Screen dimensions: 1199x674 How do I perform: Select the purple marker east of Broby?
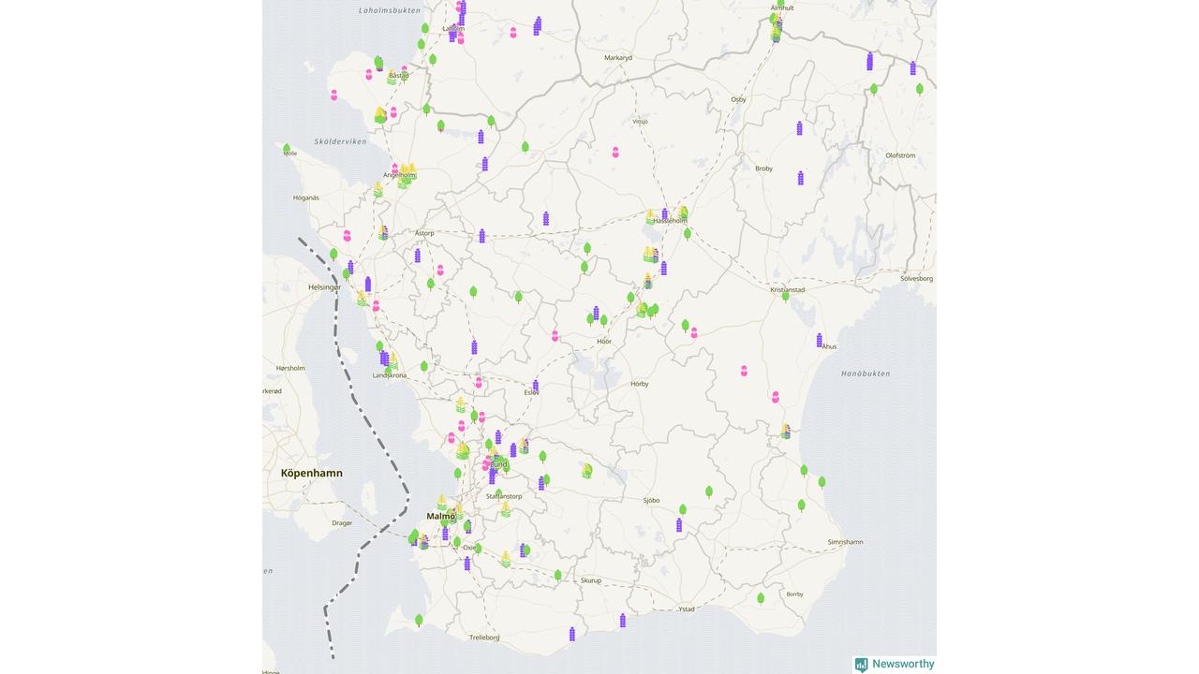pos(801,178)
